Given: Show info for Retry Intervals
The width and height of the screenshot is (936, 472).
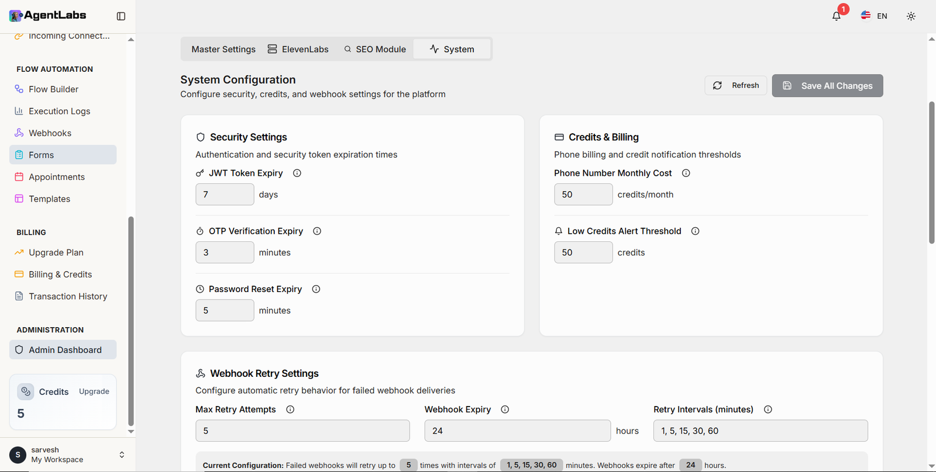Looking at the screenshot, I should point(768,409).
